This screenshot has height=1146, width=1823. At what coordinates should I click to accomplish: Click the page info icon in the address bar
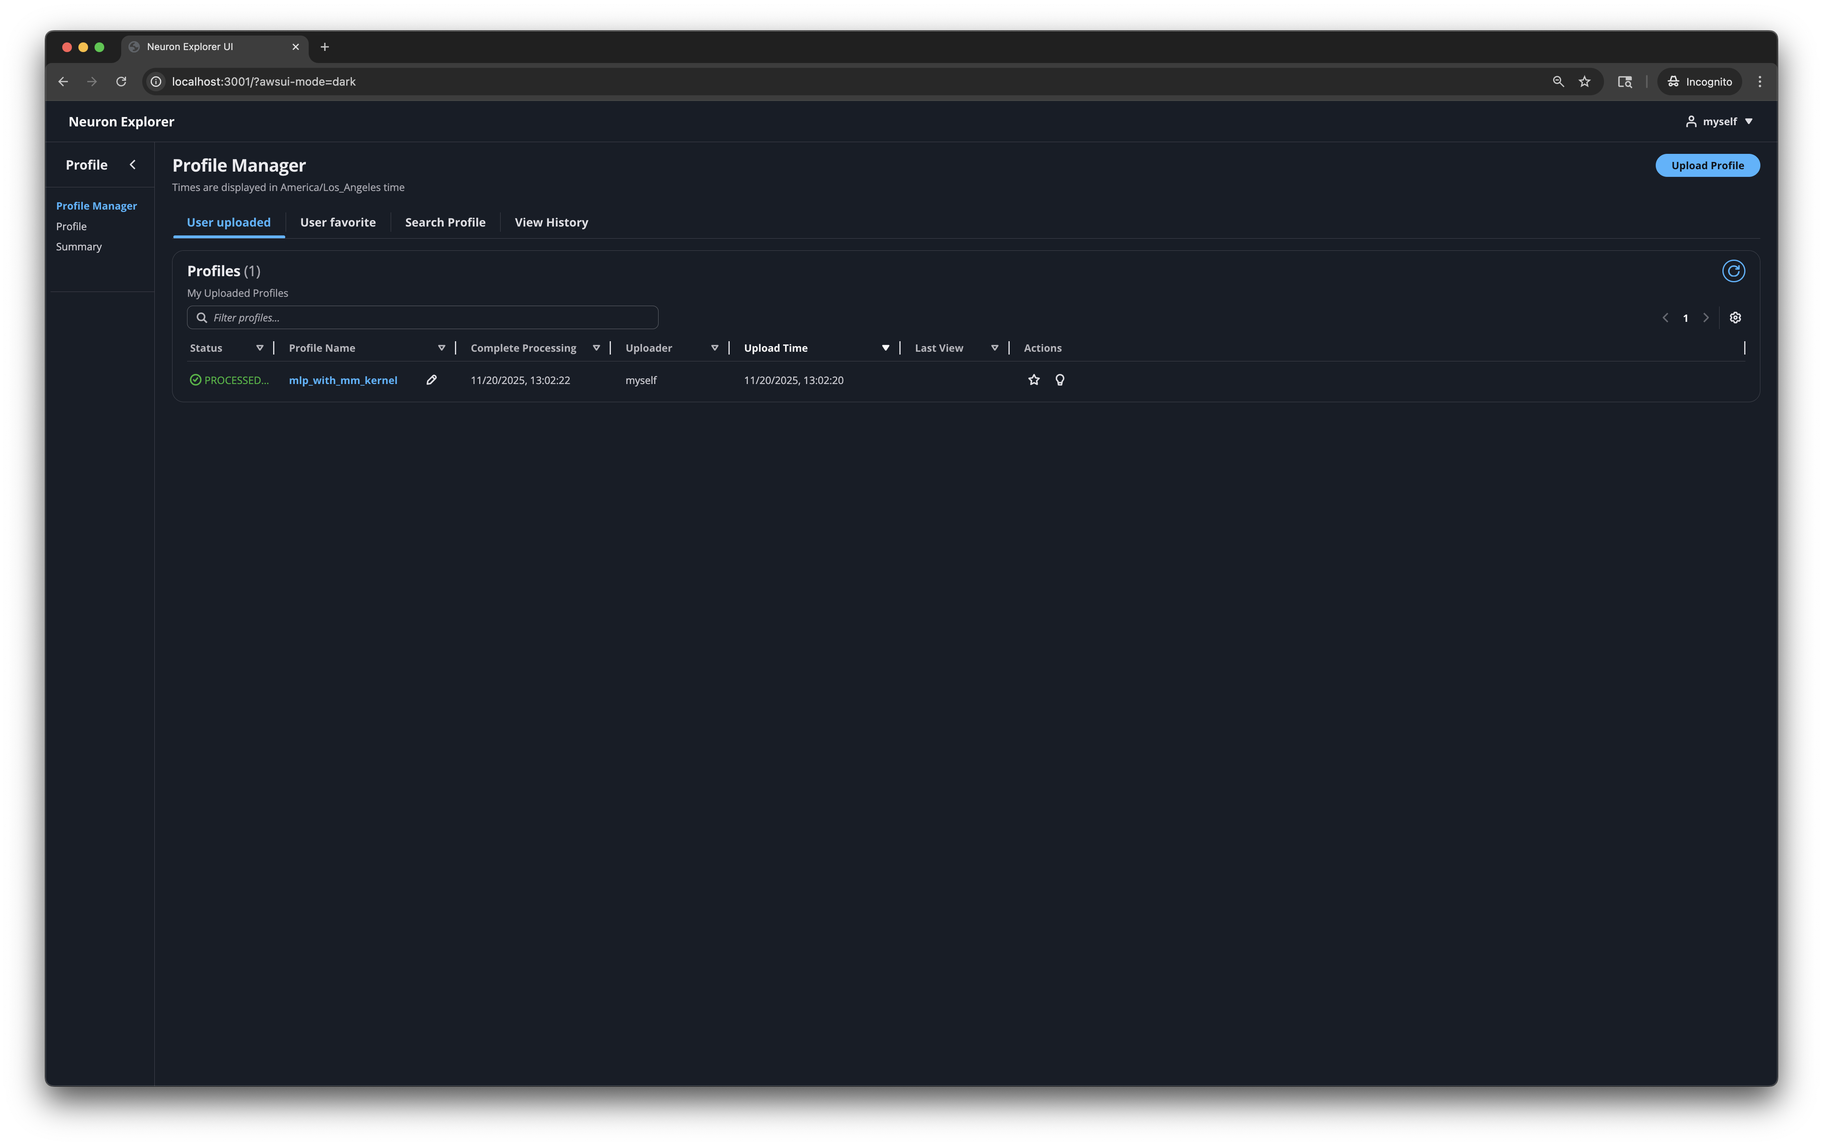pyautogui.click(x=156, y=82)
